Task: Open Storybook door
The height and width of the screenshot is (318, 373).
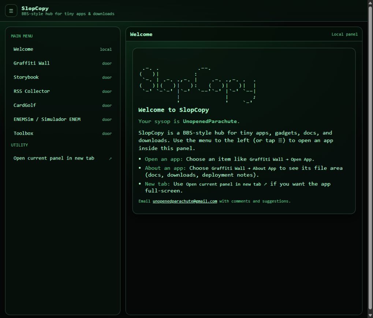Action: coord(63,77)
